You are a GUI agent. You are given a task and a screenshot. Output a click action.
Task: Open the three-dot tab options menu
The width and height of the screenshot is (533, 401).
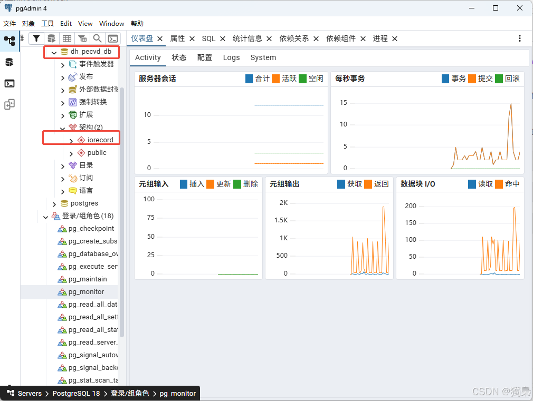(x=519, y=38)
